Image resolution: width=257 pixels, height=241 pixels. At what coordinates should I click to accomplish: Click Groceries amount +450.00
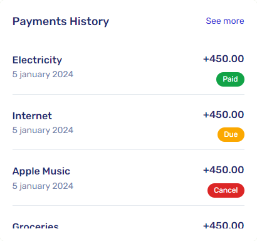click(x=223, y=225)
